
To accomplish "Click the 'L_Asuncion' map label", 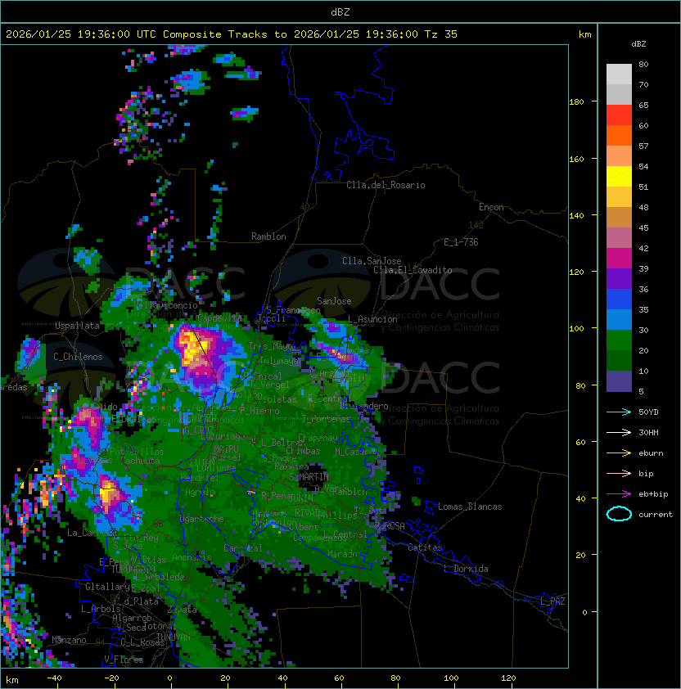I will (x=372, y=319).
